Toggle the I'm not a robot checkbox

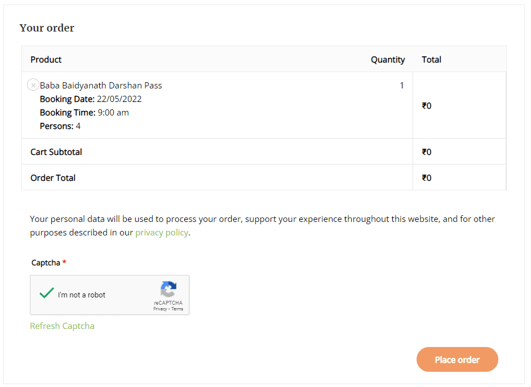pyautogui.click(x=47, y=294)
